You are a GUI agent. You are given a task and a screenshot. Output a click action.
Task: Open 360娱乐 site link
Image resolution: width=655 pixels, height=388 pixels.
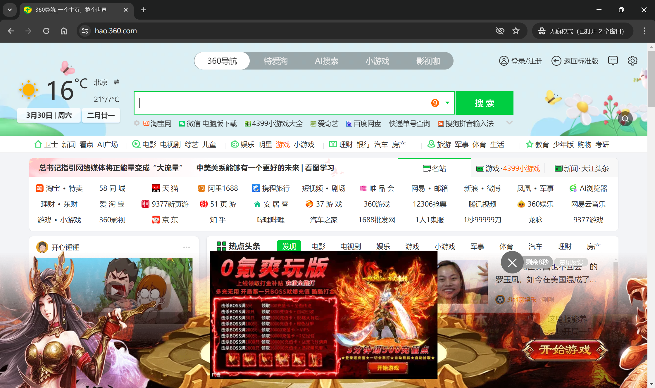pyautogui.click(x=535, y=204)
